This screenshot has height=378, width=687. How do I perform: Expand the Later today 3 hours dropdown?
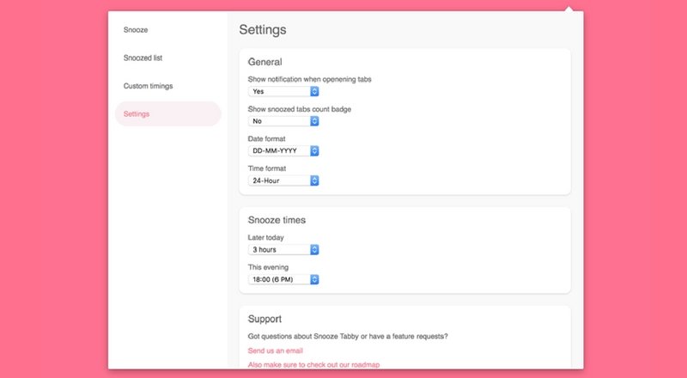point(283,249)
